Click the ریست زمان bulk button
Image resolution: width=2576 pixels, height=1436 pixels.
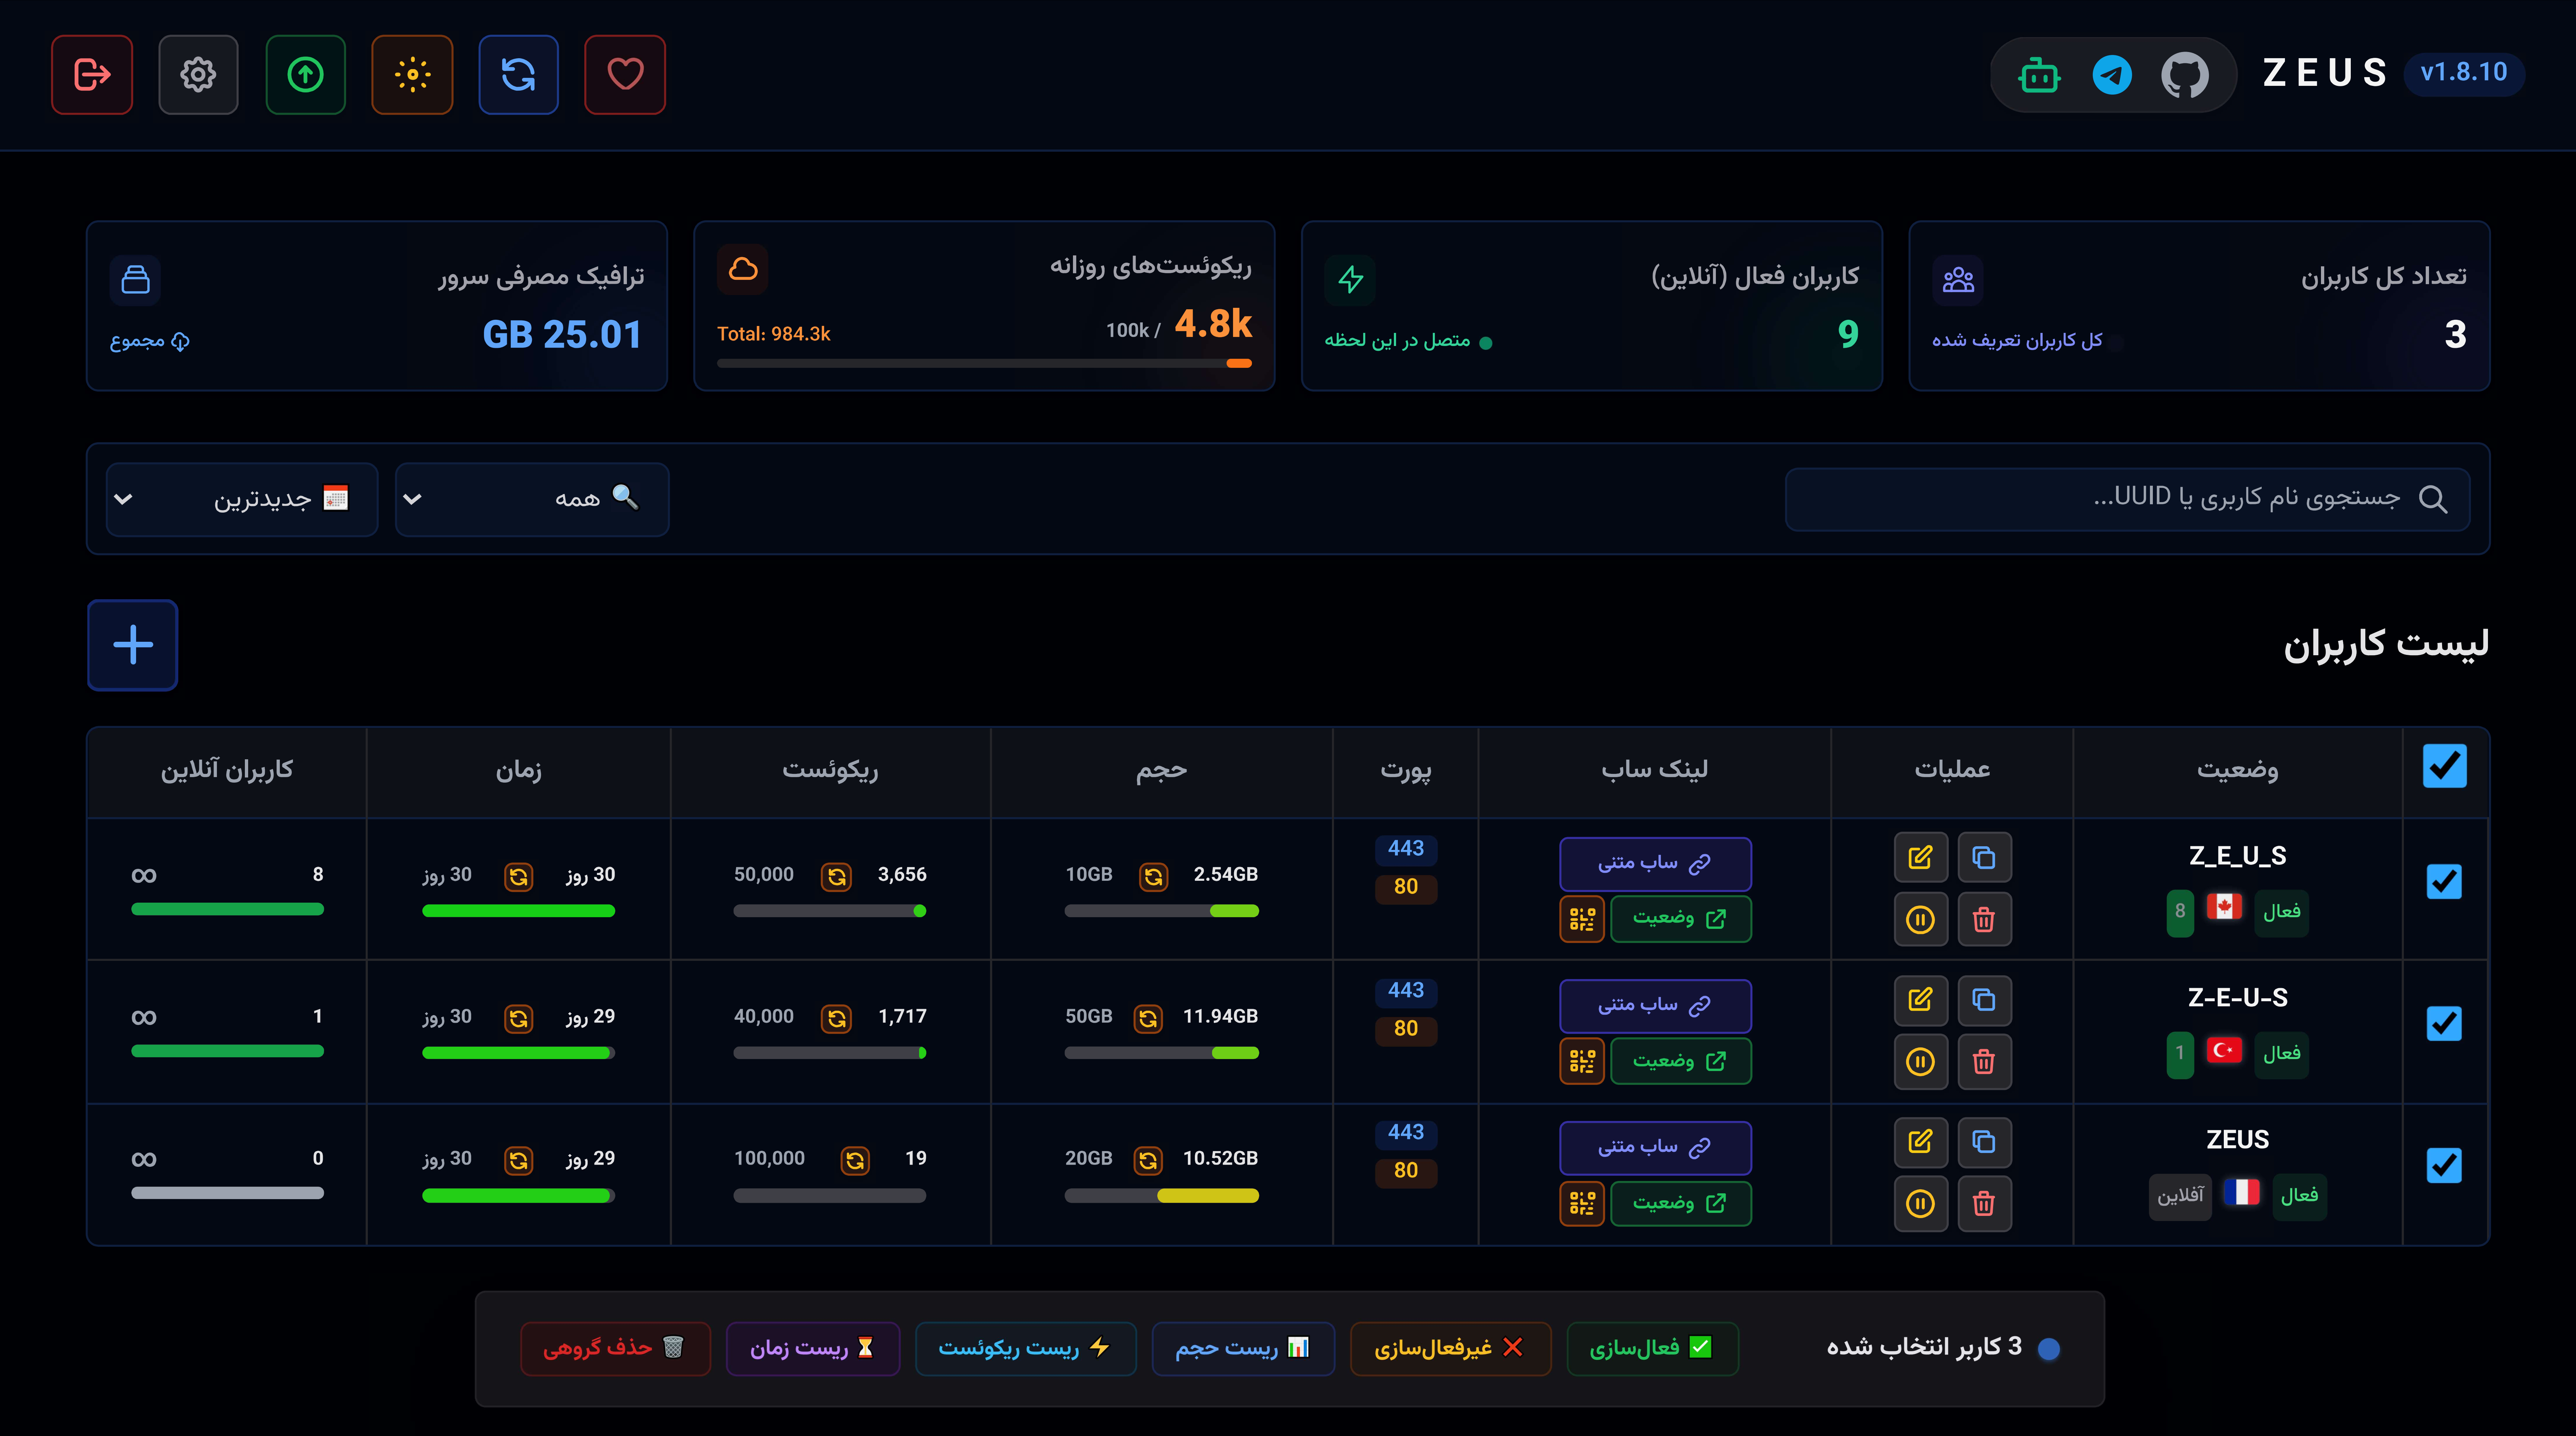[x=813, y=1349]
